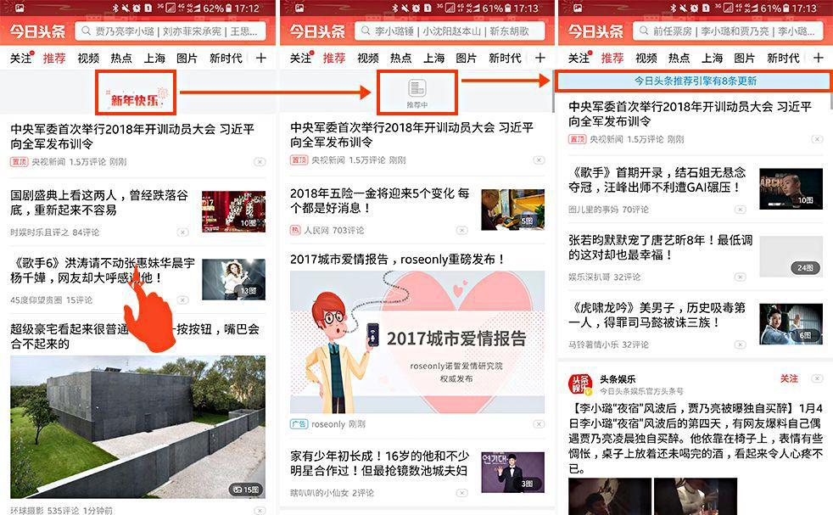
Task: Close the roseonly 广告 item with its x icon
Action: [539, 424]
